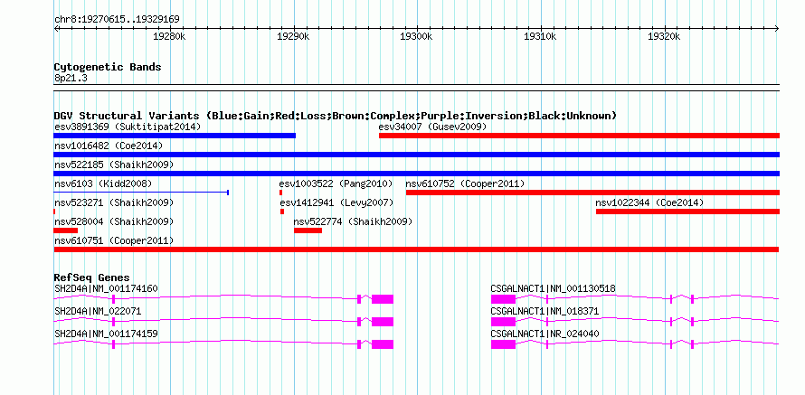Click the red nsv610752 loss bar
Viewport: 805px width, 395px height.
tap(592, 193)
